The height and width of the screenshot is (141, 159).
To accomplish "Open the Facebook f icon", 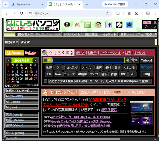I will click(x=108, y=25).
